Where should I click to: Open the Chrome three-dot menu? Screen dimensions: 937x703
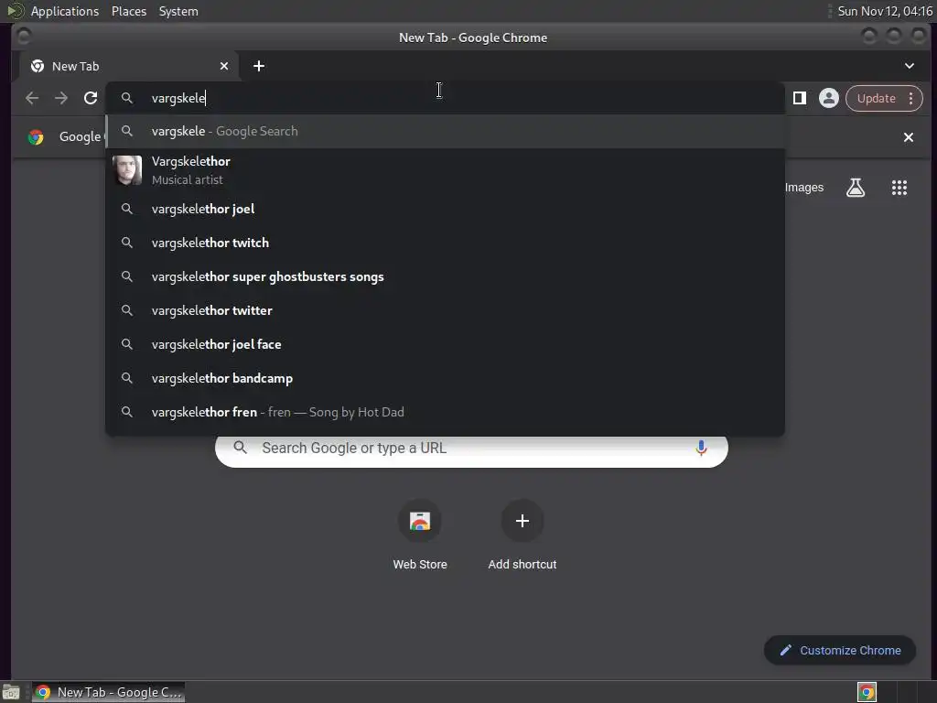(x=911, y=98)
